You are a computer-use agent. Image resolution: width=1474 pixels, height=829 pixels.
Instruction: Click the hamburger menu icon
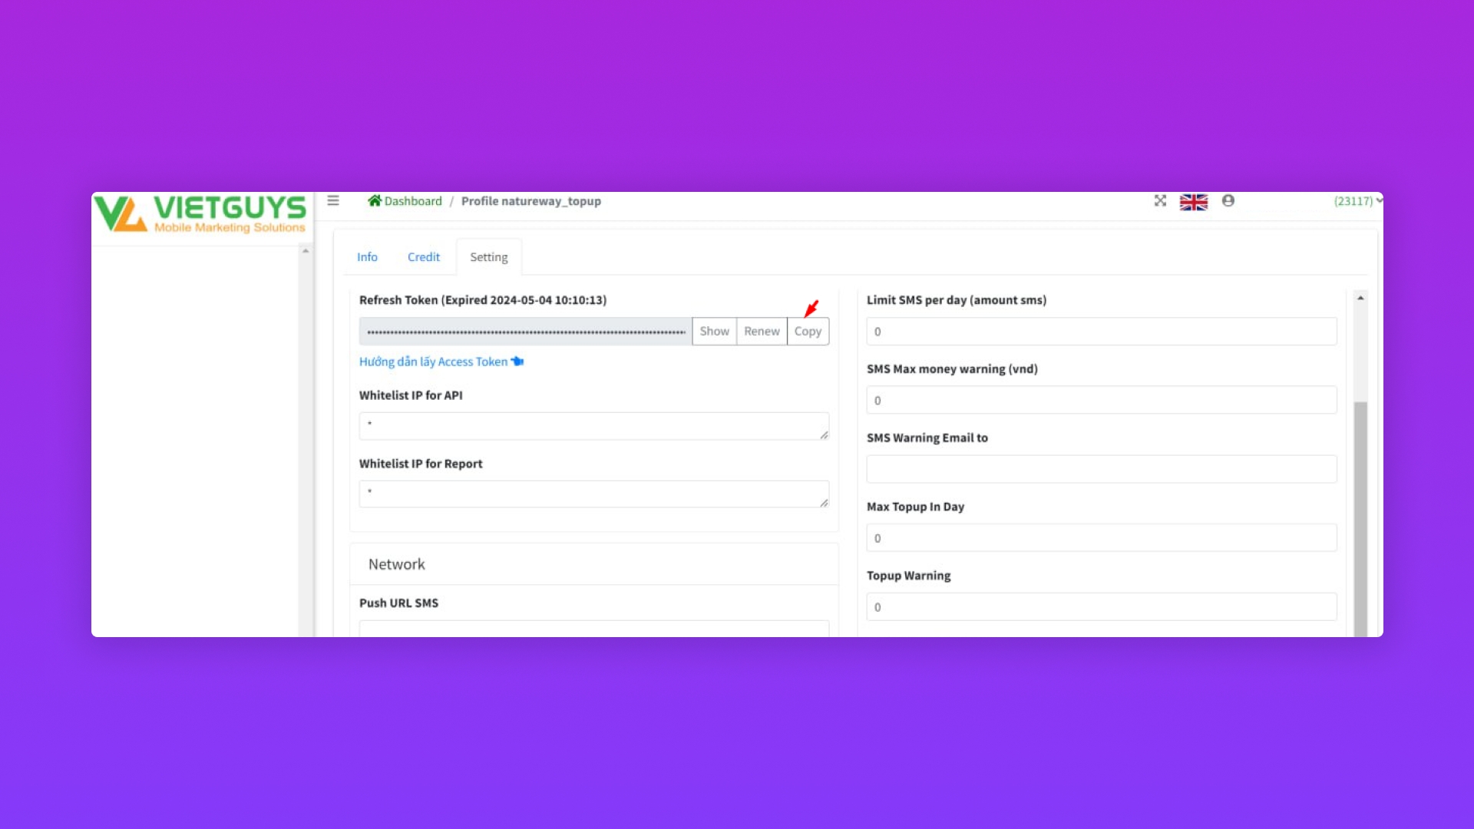(x=333, y=200)
